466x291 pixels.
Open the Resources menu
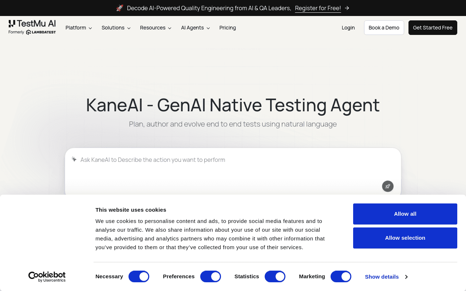click(156, 28)
